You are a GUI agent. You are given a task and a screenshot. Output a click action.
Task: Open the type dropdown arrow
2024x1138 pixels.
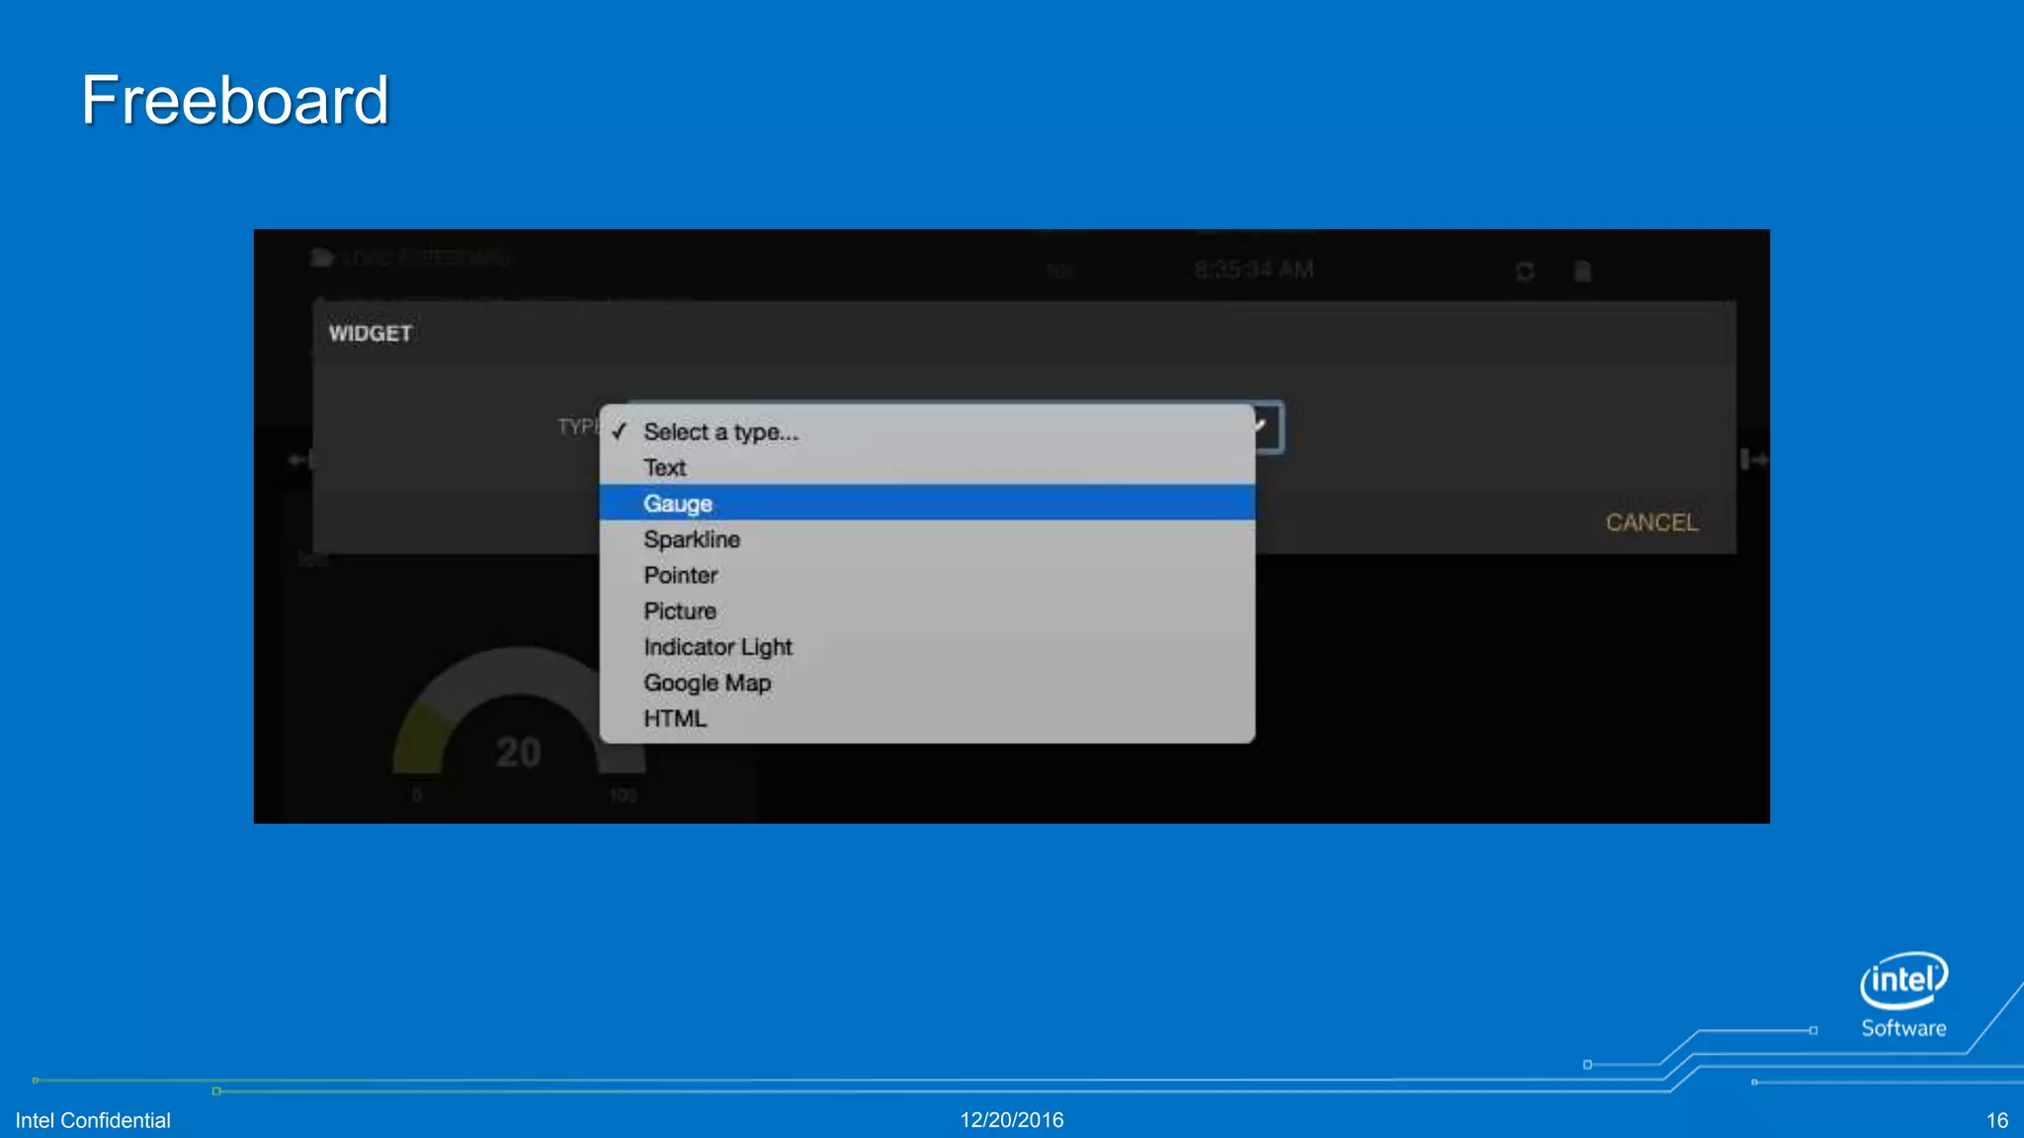[1267, 427]
